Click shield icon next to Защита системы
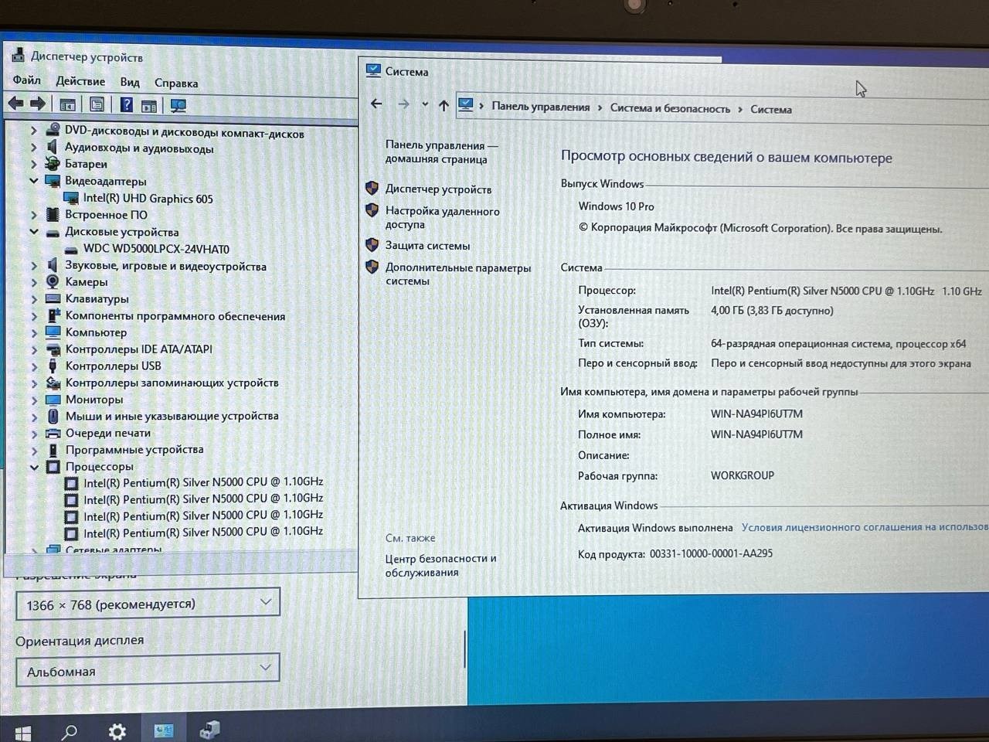The image size is (989, 742). click(372, 244)
